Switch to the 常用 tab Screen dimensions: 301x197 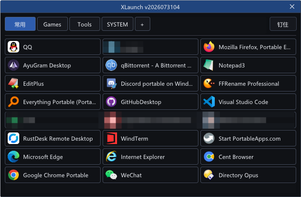[20, 24]
